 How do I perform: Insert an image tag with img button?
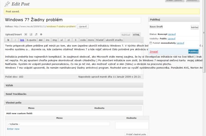coord(55,40)
